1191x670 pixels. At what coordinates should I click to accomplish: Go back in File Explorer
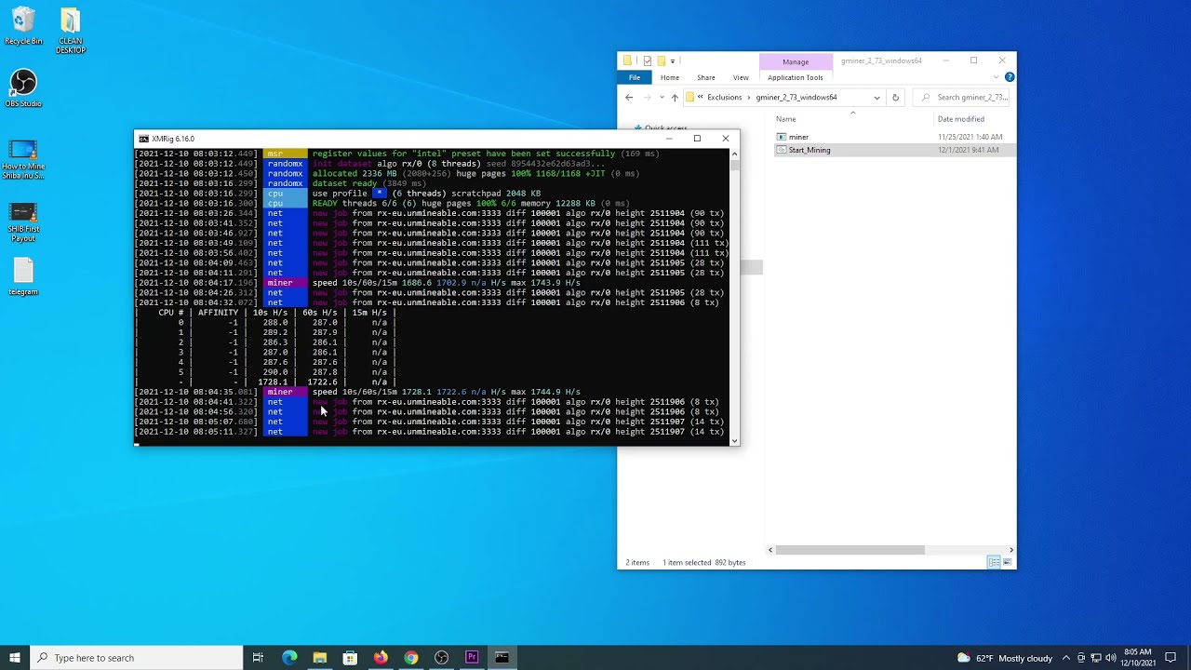click(629, 97)
